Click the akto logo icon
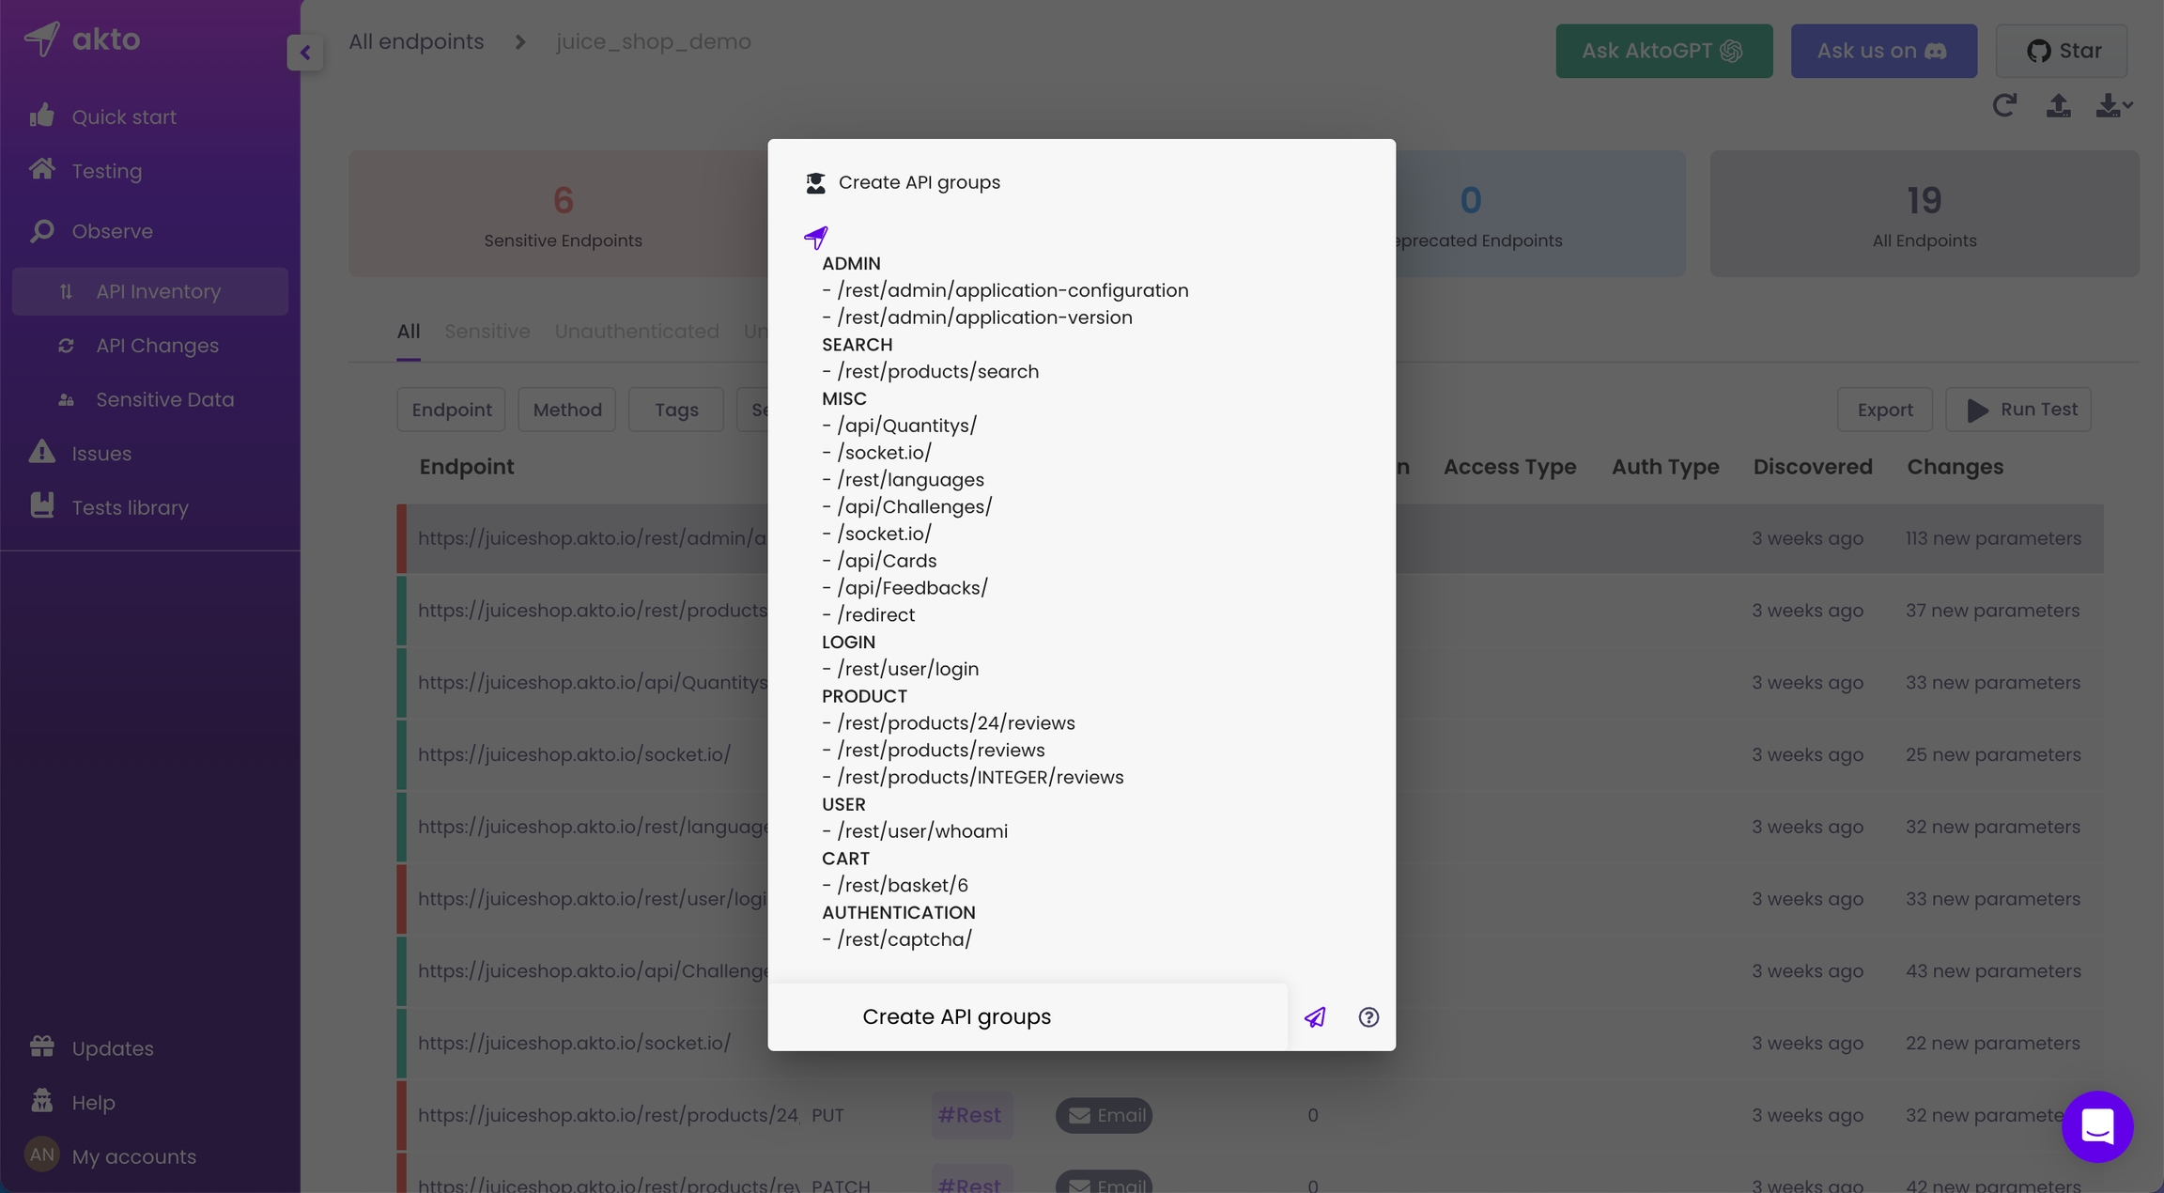 42,39
